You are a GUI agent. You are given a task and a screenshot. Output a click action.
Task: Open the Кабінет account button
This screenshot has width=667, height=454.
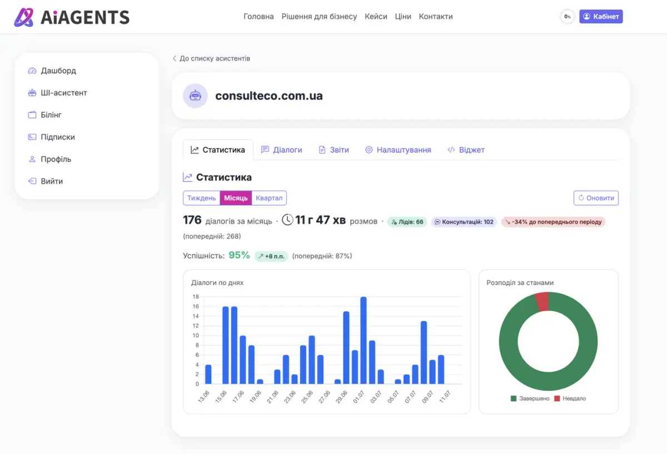601,17
